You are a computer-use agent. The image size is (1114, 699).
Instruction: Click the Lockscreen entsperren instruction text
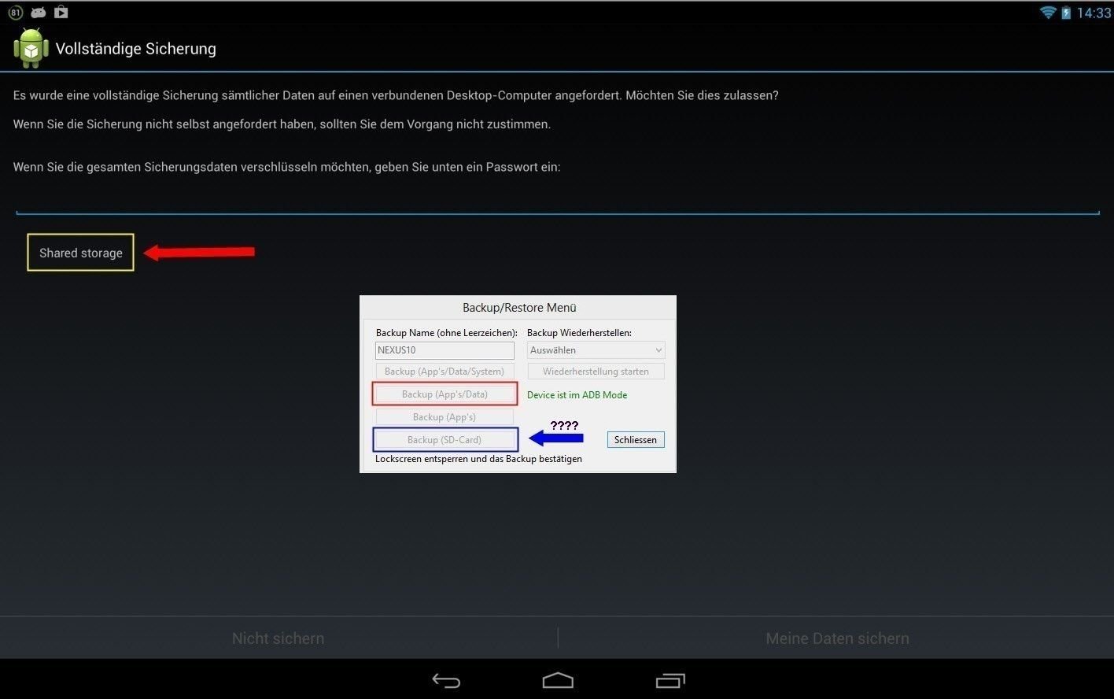point(478,459)
